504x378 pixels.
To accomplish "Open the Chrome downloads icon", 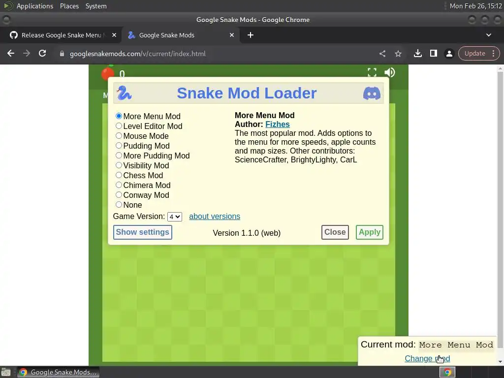I will click(x=417, y=53).
